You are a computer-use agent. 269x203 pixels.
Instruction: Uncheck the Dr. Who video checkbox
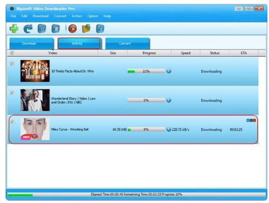tap(12, 64)
